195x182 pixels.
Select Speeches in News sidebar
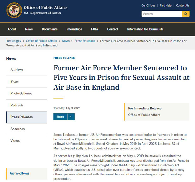tap(18, 129)
